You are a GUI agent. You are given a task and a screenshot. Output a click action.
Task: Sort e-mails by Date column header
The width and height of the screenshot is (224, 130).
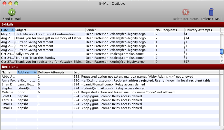point(7,30)
